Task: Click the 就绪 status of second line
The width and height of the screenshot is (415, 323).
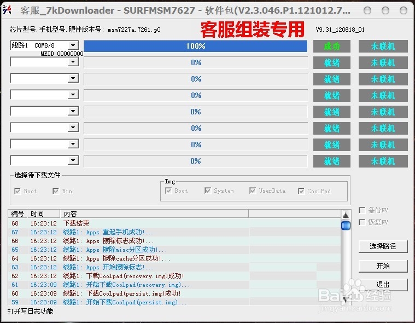Action: pos(332,63)
